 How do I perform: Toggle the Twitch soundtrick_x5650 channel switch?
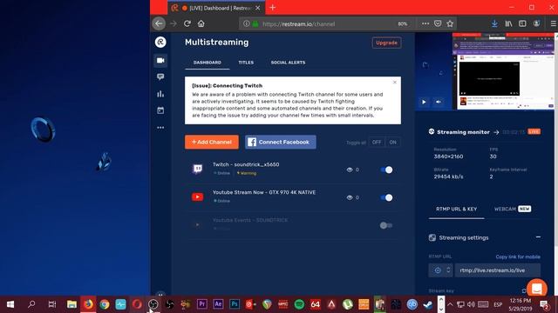pyautogui.click(x=386, y=170)
